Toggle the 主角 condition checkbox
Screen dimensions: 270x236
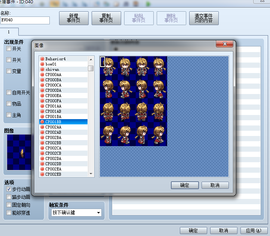click(x=9, y=115)
